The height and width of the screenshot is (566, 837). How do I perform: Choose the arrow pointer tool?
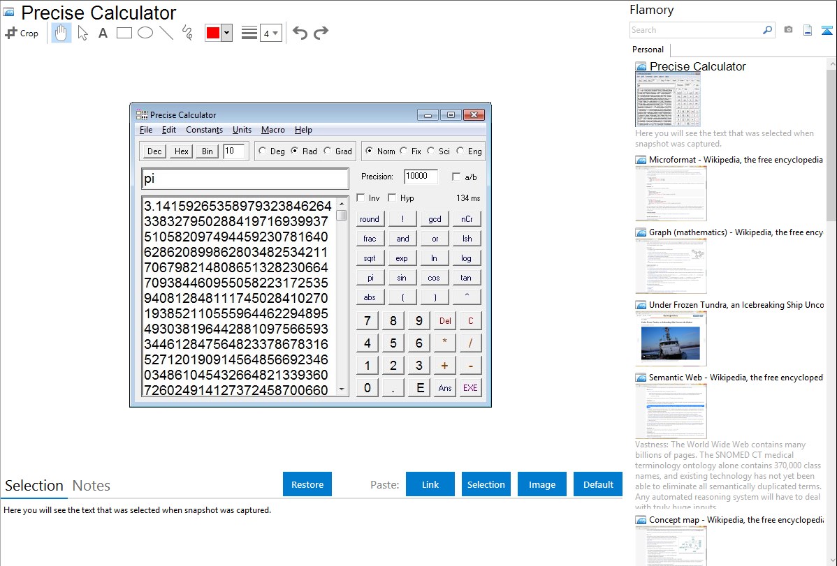pos(82,33)
